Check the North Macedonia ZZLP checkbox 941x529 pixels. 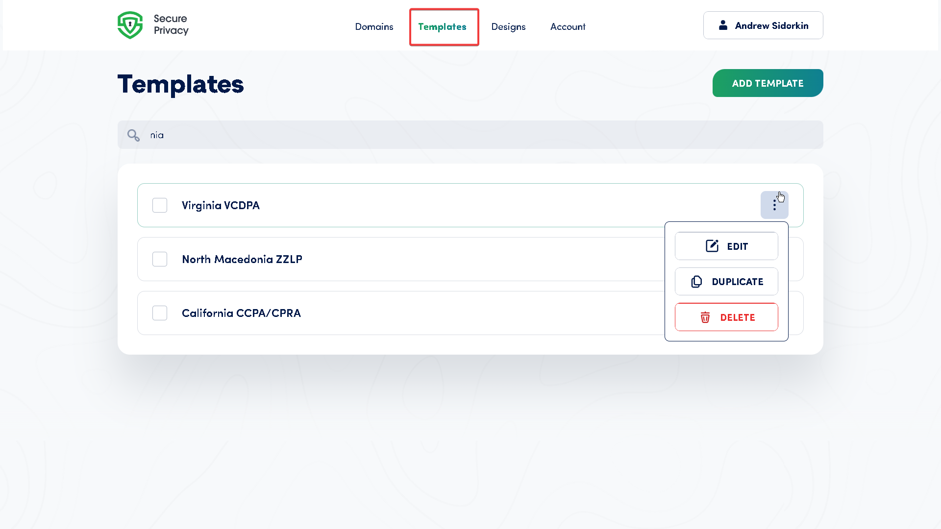tap(160, 259)
